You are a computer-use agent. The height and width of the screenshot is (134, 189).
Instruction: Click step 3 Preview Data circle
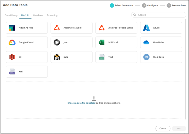pos(169,5)
